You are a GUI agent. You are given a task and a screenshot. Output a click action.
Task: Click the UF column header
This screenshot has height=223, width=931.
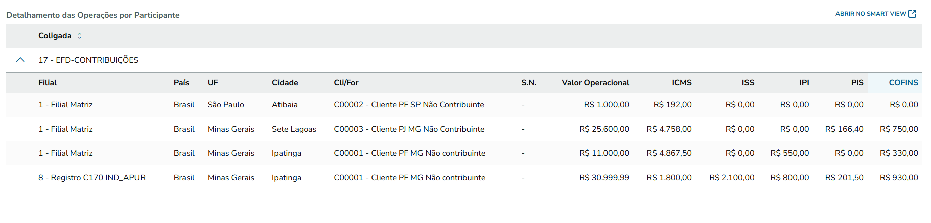213,83
